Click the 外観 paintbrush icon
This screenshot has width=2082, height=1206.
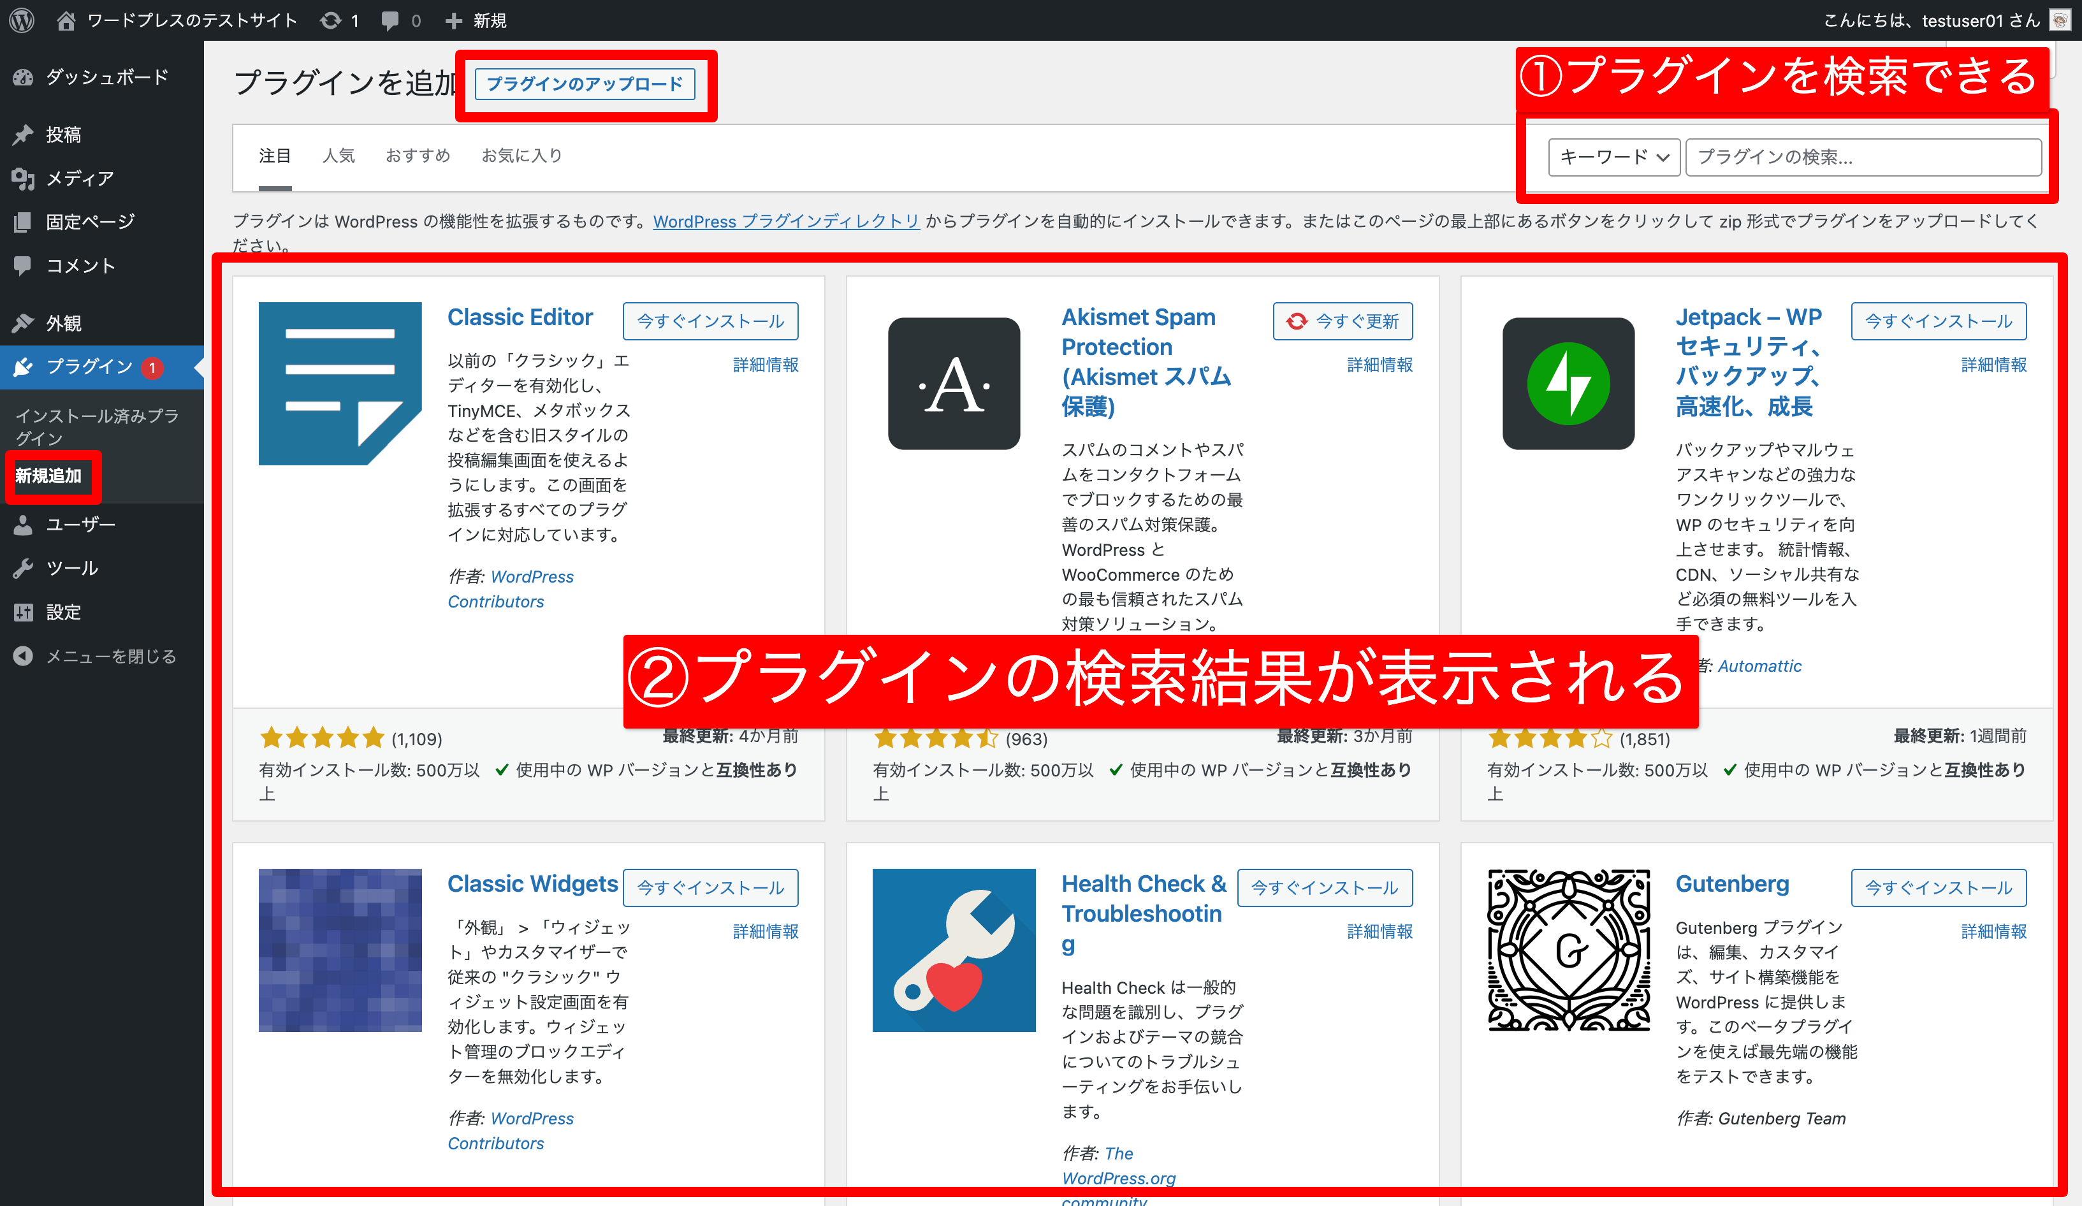click(x=23, y=323)
